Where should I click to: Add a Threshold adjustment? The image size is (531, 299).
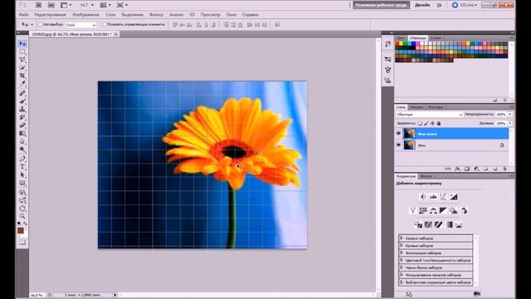439,224
